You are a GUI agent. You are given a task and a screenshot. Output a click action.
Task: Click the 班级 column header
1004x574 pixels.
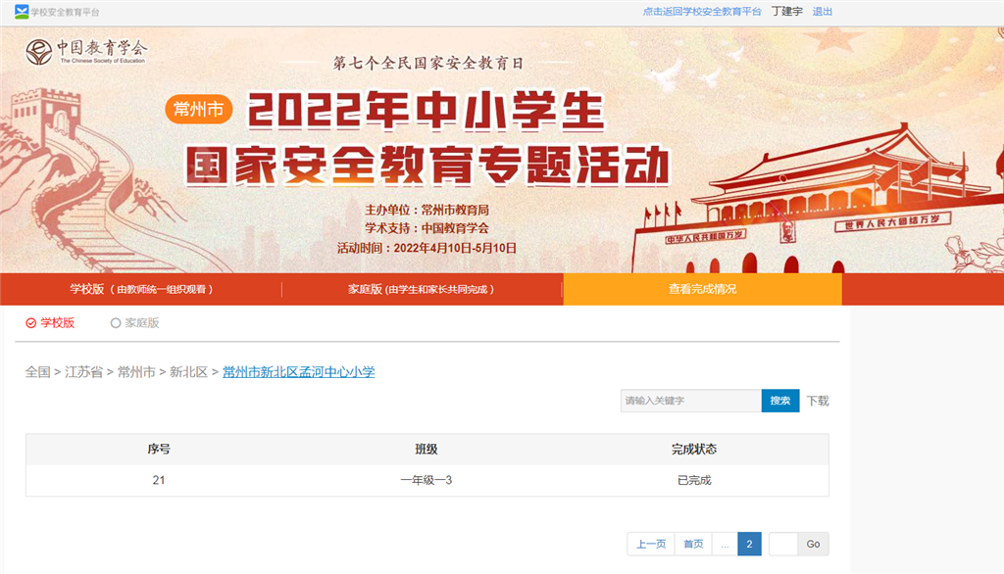pos(427,450)
